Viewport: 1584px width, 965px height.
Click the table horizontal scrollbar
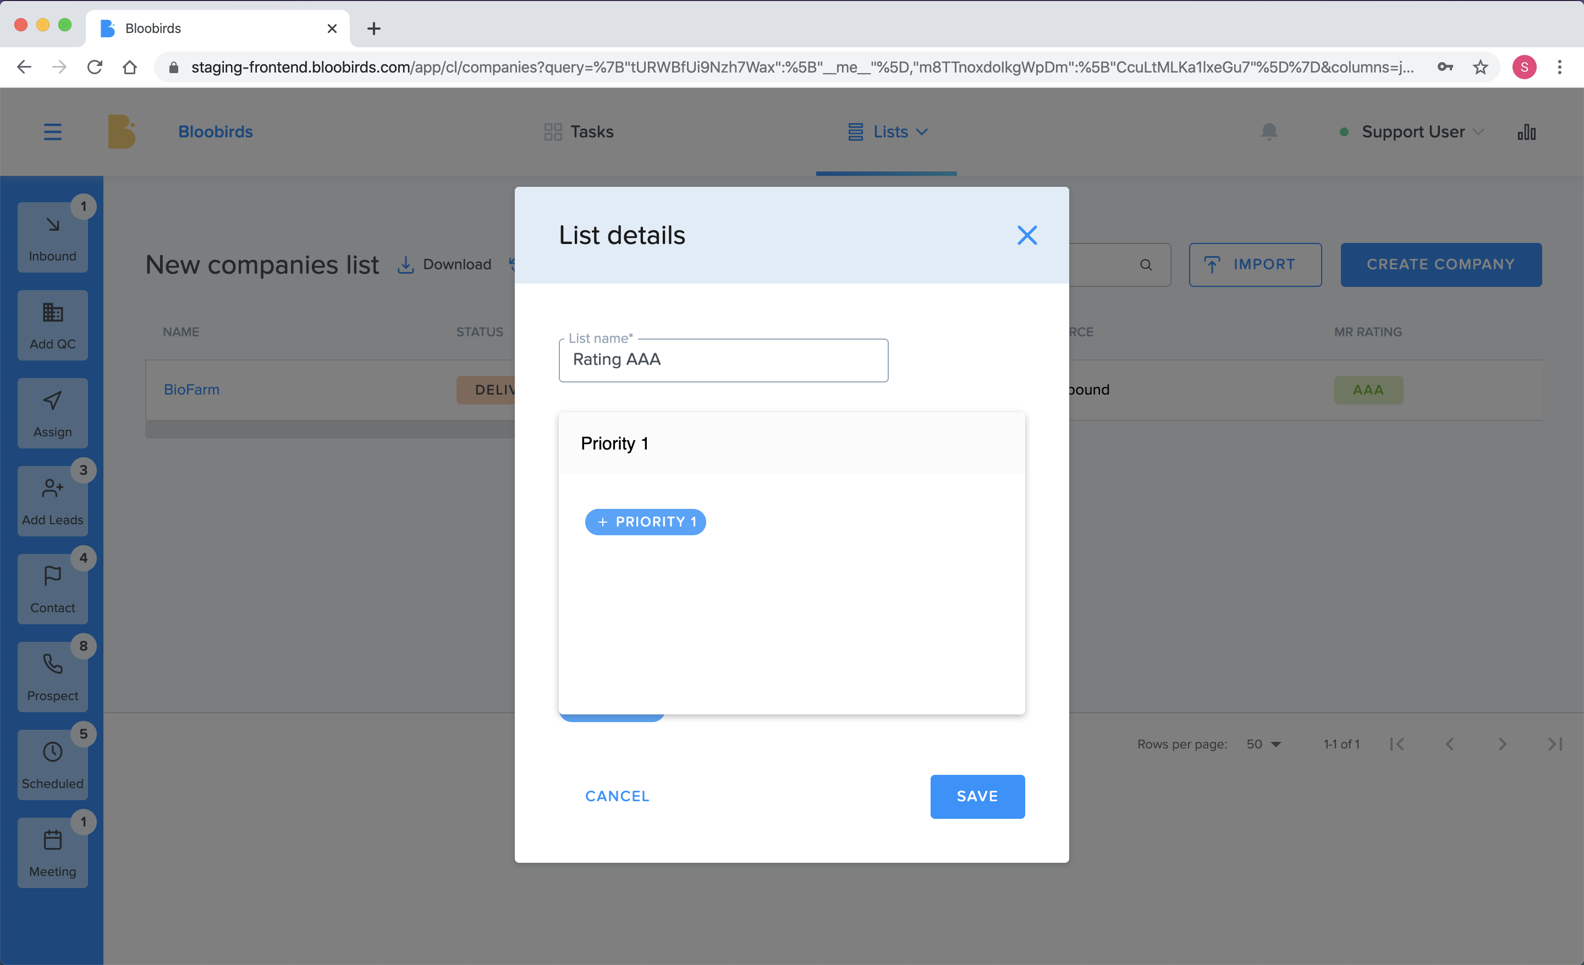(330, 429)
